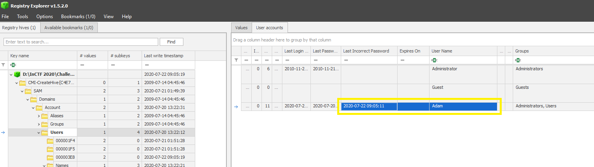Click the Find button
The width and height of the screenshot is (594, 167).
coord(171,42)
